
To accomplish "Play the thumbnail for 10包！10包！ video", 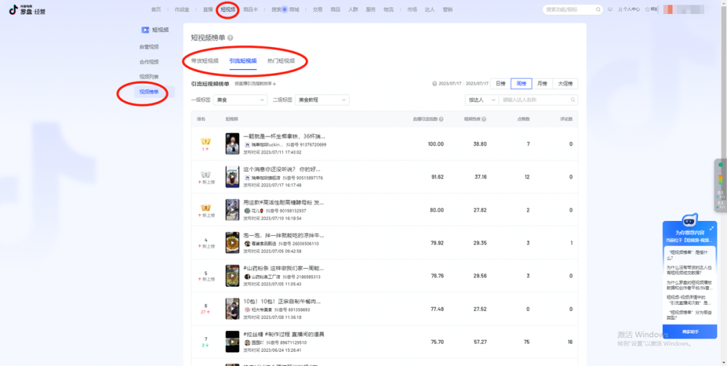I will coord(232,309).
